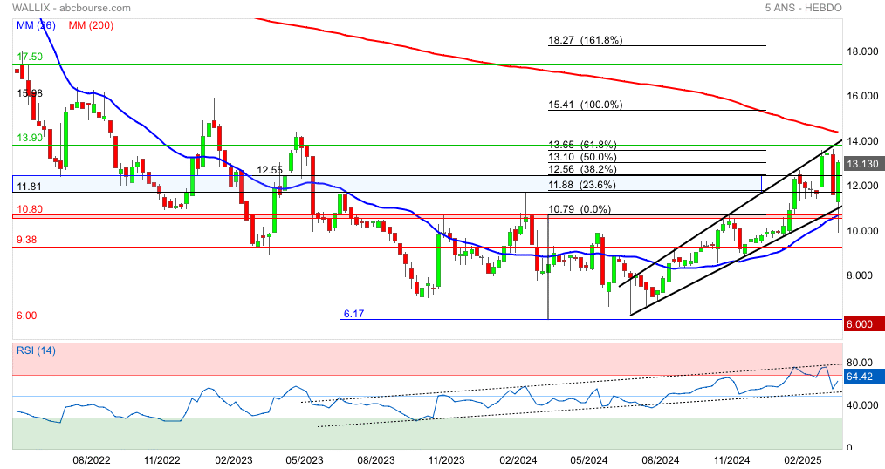Screen dimensions: 885x469
Task: Click the 02/2023 date axis label
Action: tap(234, 460)
